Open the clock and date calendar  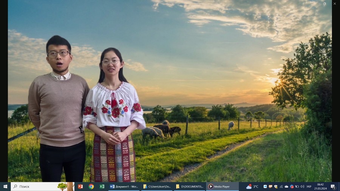(320, 186)
